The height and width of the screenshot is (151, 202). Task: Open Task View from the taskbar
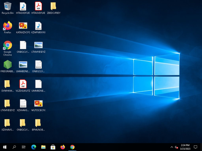23,147
